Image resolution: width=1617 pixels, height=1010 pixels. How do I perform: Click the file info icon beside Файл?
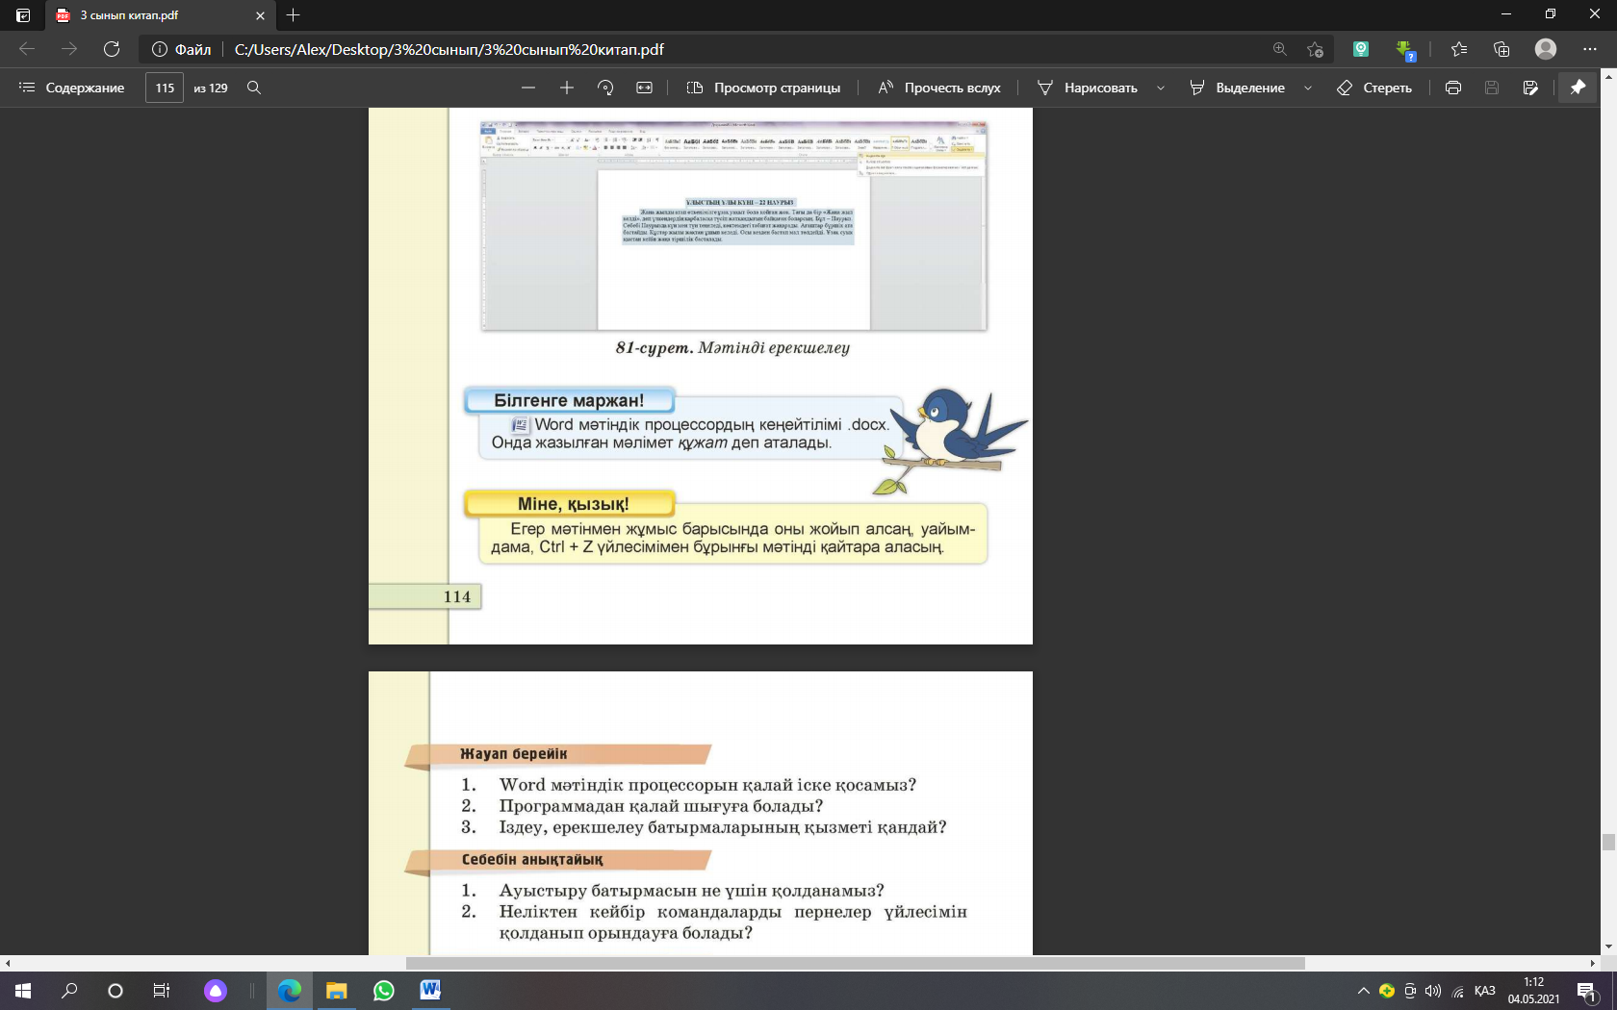tap(160, 49)
